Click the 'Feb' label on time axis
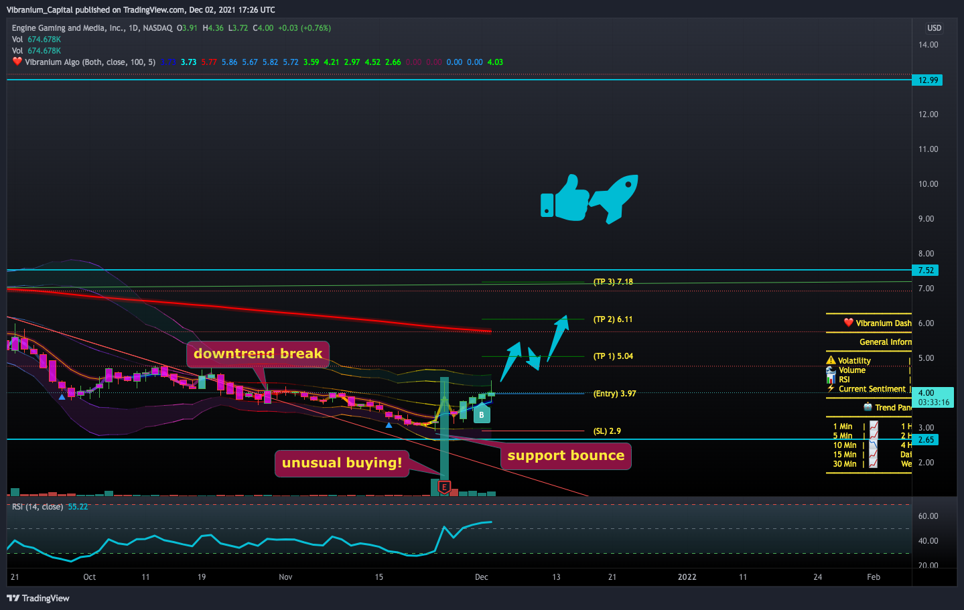Viewport: 964px width, 610px height. pyautogui.click(x=873, y=577)
